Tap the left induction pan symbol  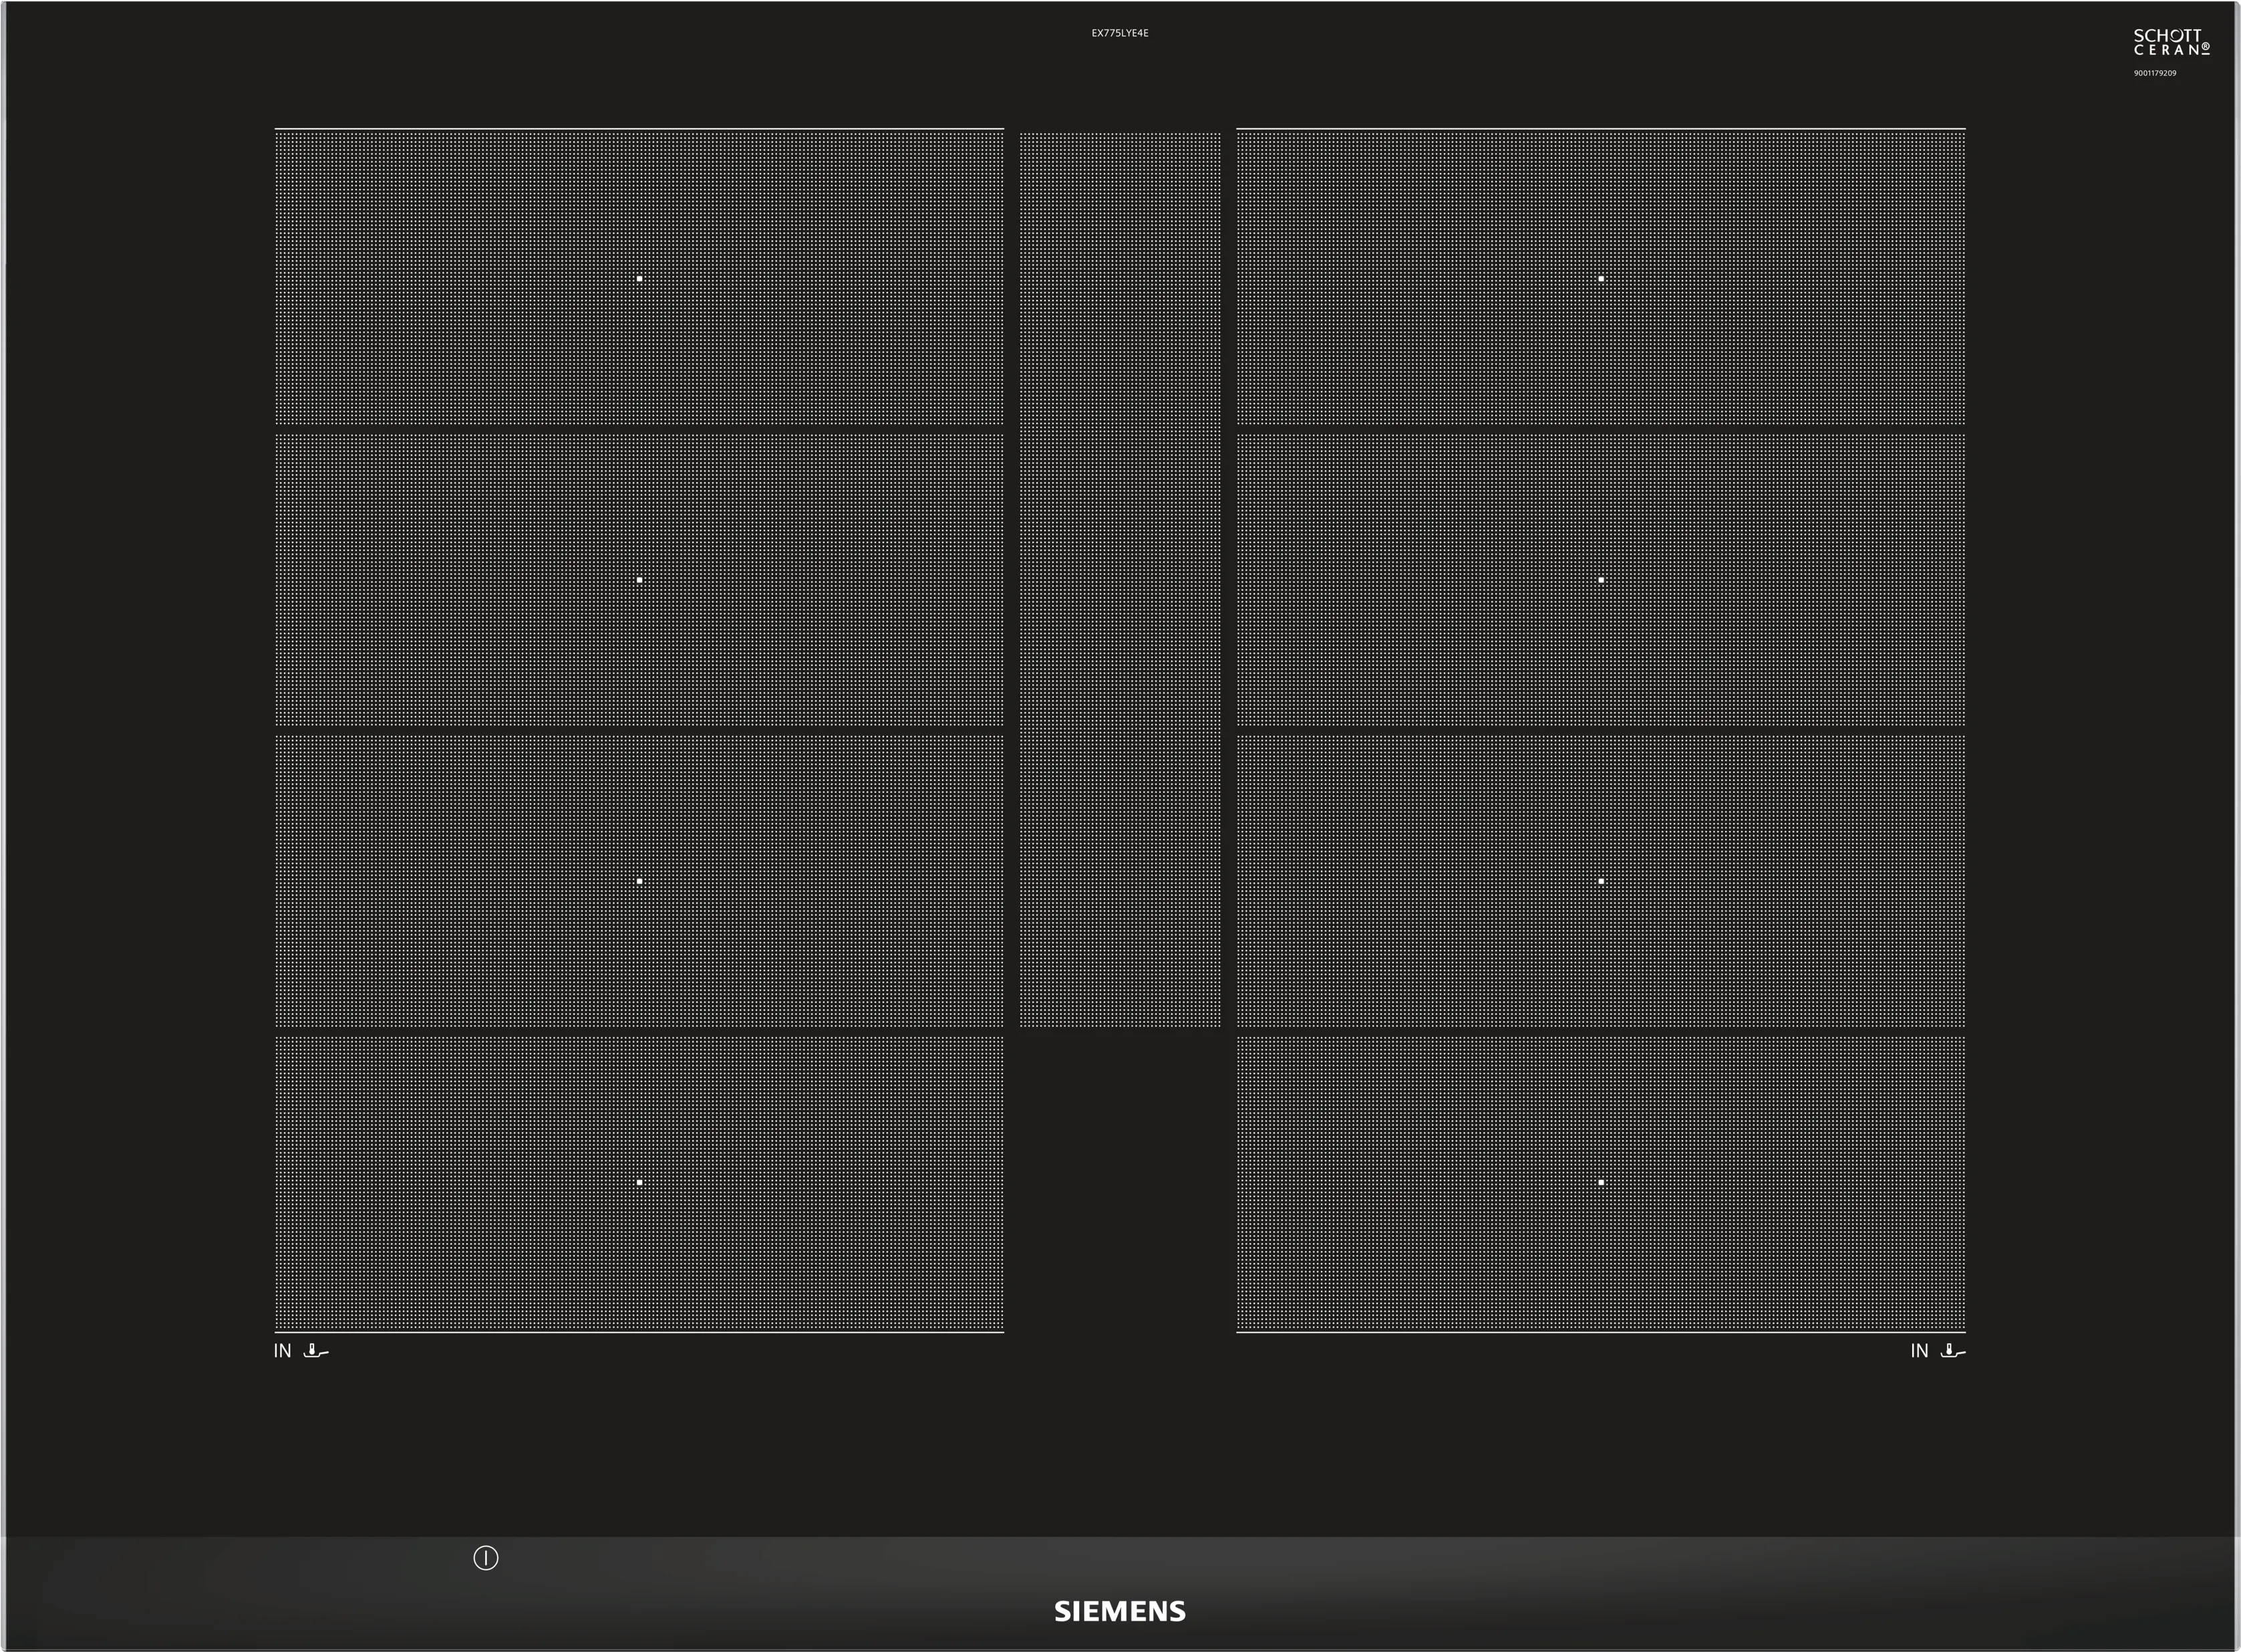click(x=316, y=1351)
